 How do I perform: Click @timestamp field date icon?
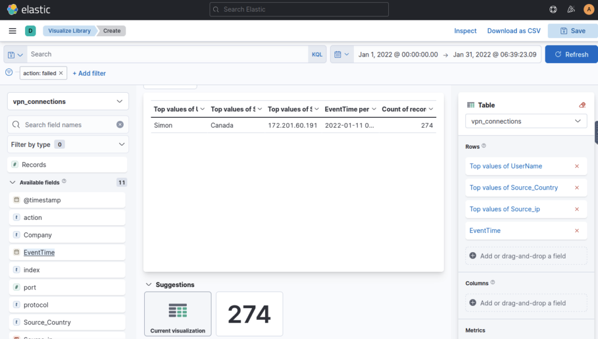click(16, 200)
